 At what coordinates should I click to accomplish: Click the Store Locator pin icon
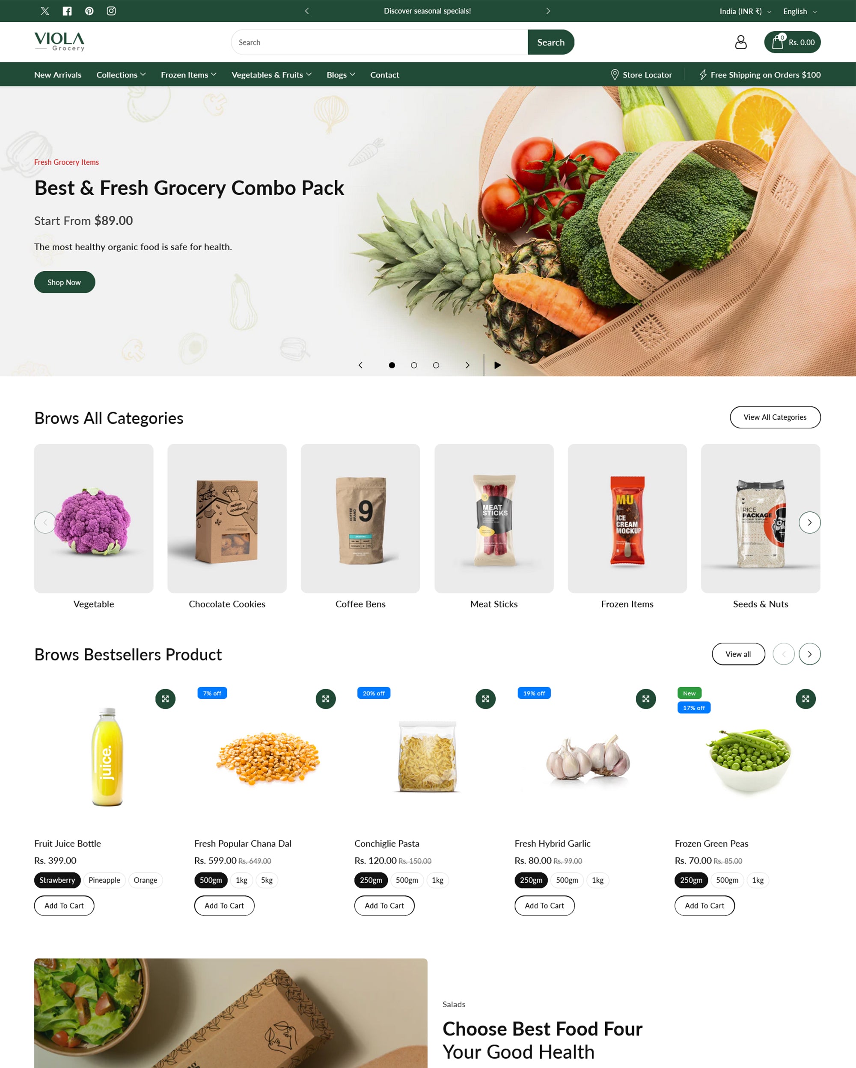coord(612,74)
